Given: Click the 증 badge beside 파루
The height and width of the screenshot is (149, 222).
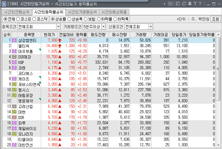Looking at the screenshot, I should pos(14,123).
